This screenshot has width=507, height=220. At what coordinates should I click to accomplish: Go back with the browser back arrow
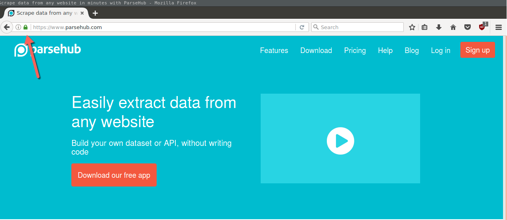click(x=7, y=27)
